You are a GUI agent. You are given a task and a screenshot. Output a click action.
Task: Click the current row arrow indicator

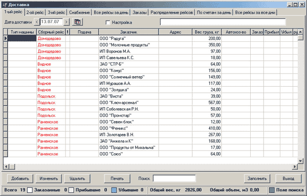pos(6,38)
